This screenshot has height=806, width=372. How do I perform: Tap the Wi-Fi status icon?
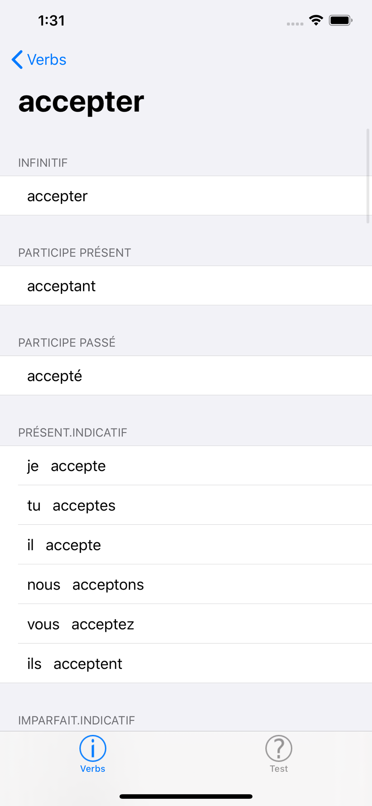(x=316, y=20)
